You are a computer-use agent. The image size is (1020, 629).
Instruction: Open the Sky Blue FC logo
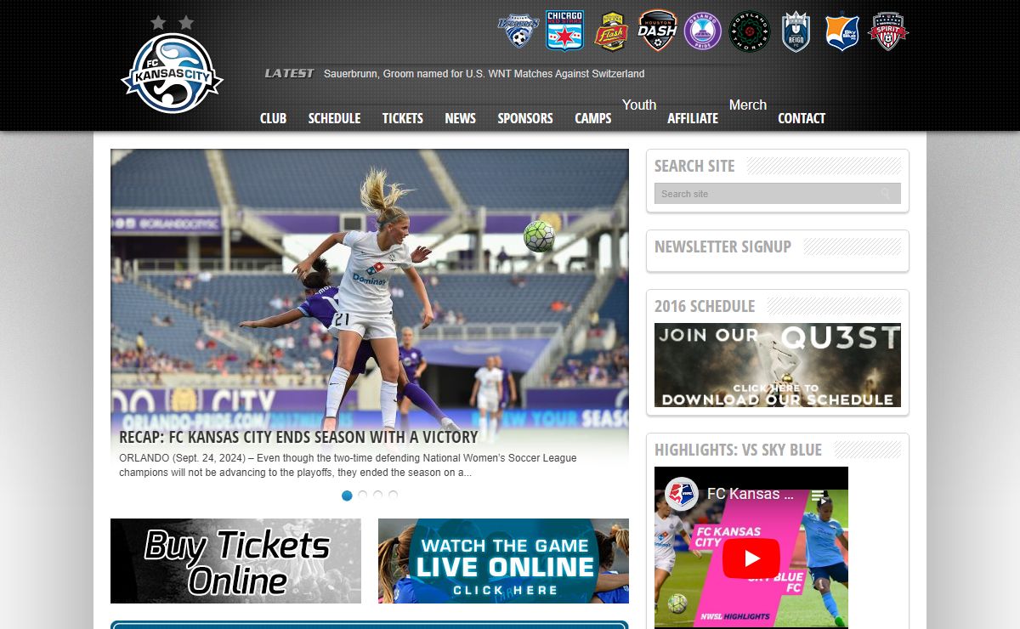[x=842, y=31]
